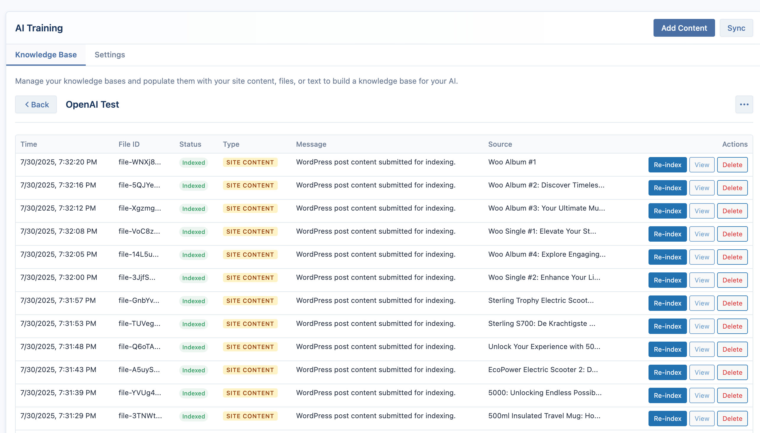Switch to the Settings tab

pyautogui.click(x=110, y=55)
